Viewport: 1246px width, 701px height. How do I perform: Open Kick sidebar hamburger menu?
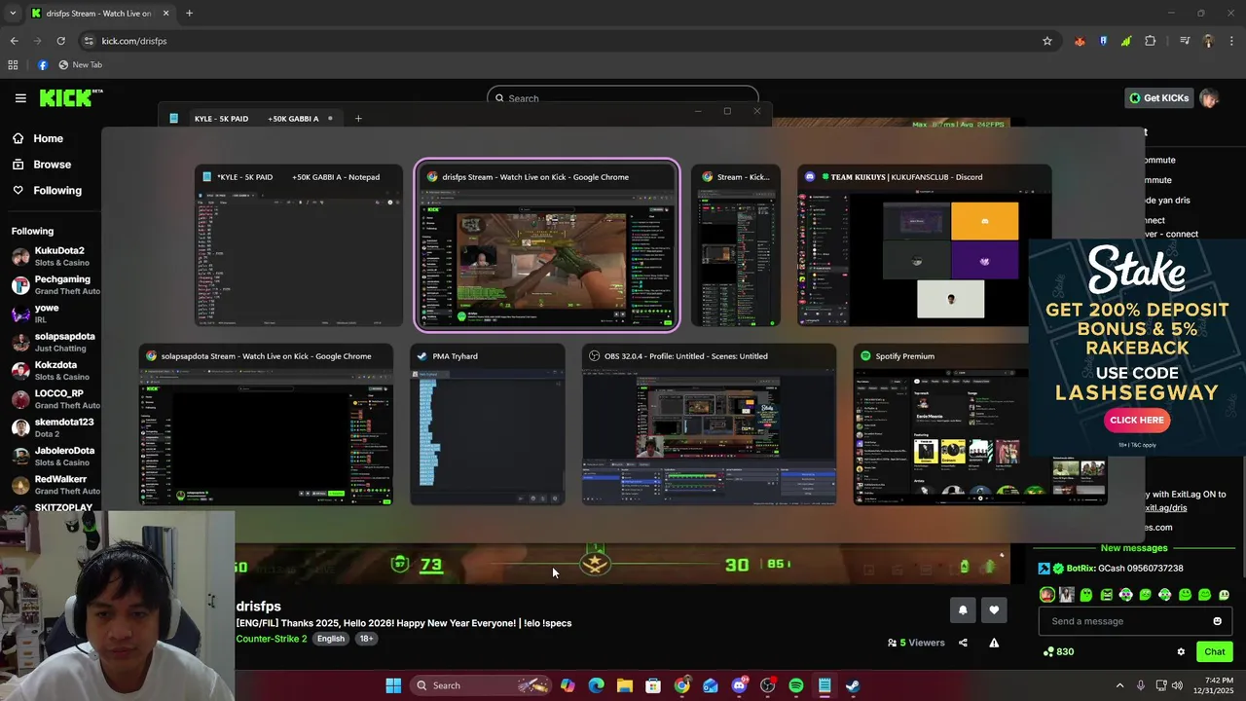(x=20, y=97)
